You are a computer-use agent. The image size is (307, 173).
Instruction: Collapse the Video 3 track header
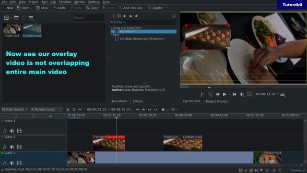(x=2, y=121)
